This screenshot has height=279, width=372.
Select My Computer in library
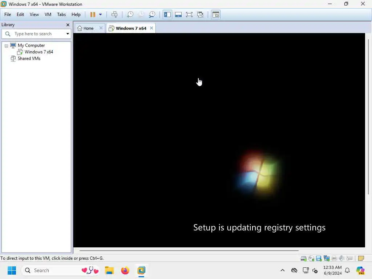(31, 45)
